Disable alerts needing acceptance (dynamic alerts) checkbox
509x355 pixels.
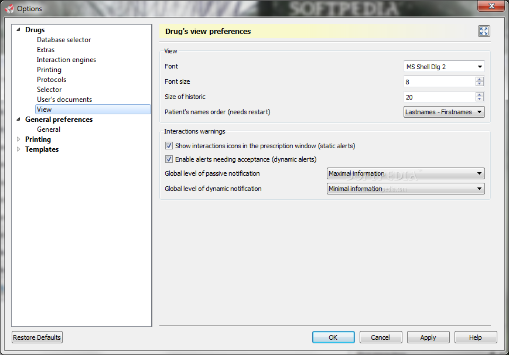[x=169, y=159]
